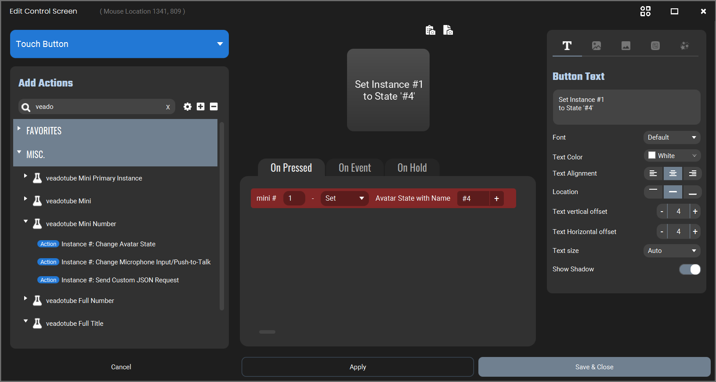Collapse the MISC. category
The width and height of the screenshot is (716, 382).
19,152
